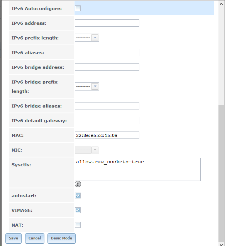Tick the NAT checkbox
The width and height of the screenshot is (225, 246).
(78, 225)
